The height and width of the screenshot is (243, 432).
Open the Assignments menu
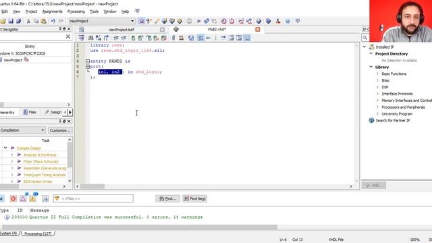coord(53,11)
